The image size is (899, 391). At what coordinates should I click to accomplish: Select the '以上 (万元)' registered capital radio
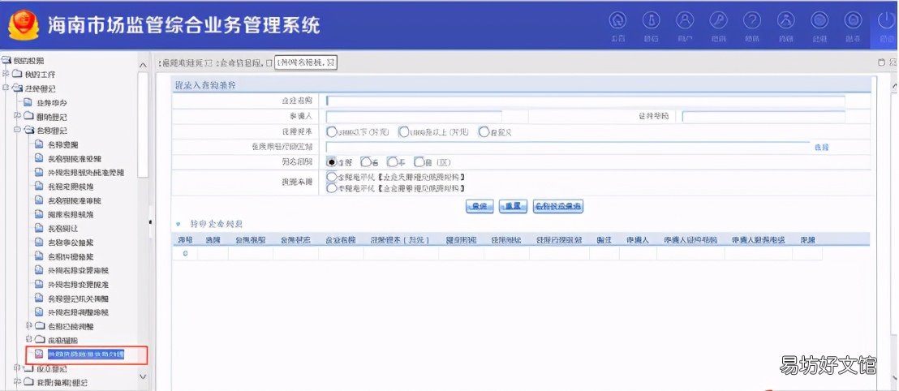pyautogui.click(x=403, y=132)
